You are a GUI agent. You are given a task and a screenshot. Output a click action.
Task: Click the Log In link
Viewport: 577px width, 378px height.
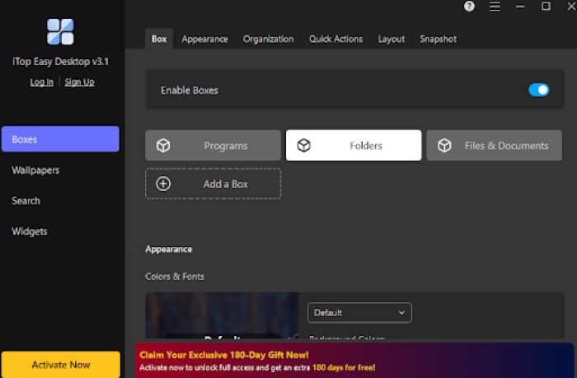point(41,82)
